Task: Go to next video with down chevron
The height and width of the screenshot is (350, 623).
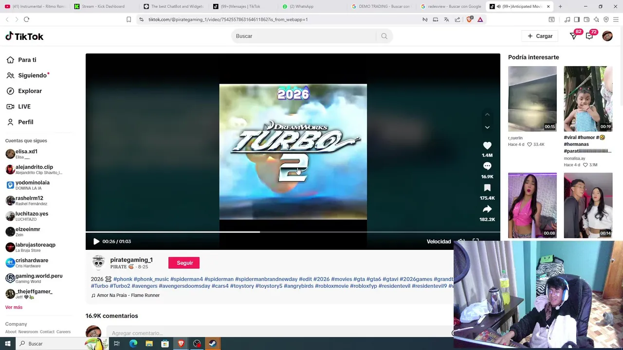Action: coord(487,127)
